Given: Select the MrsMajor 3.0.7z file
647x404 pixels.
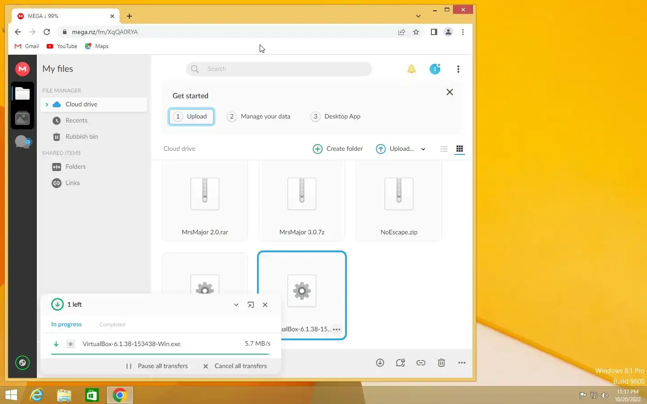Looking at the screenshot, I should coord(302,201).
